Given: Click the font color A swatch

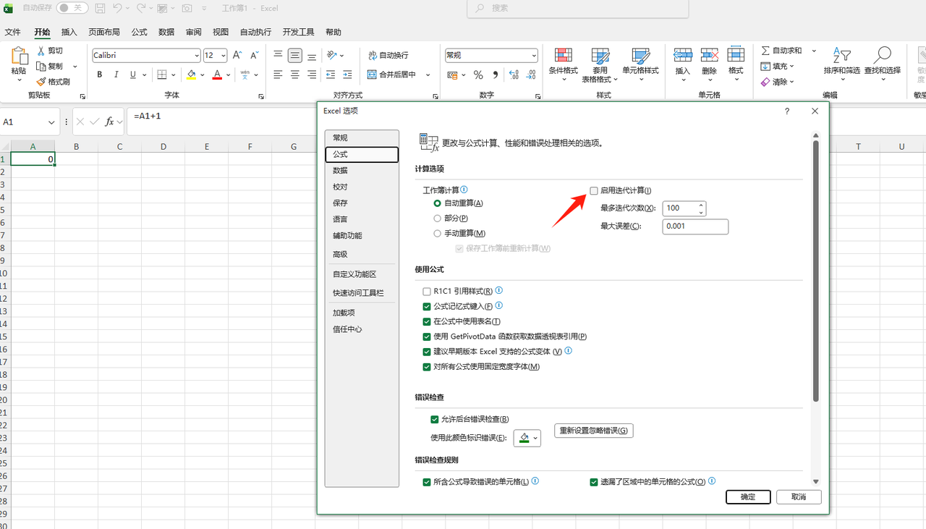Looking at the screenshot, I should (217, 75).
